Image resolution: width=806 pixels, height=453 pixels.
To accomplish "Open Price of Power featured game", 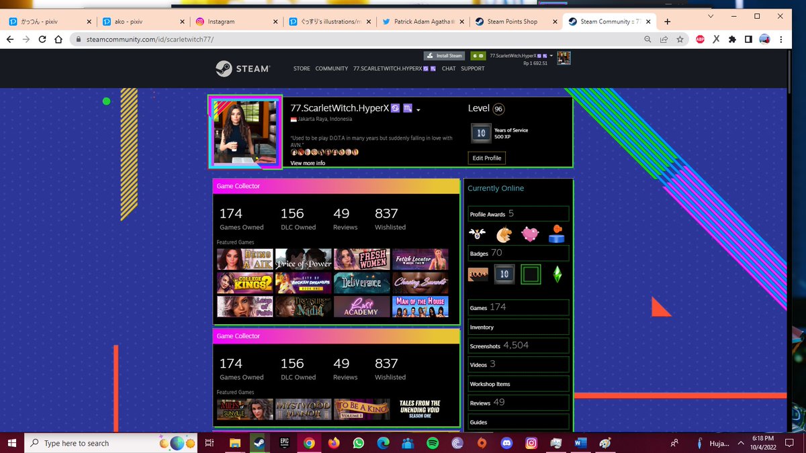I will [x=303, y=259].
